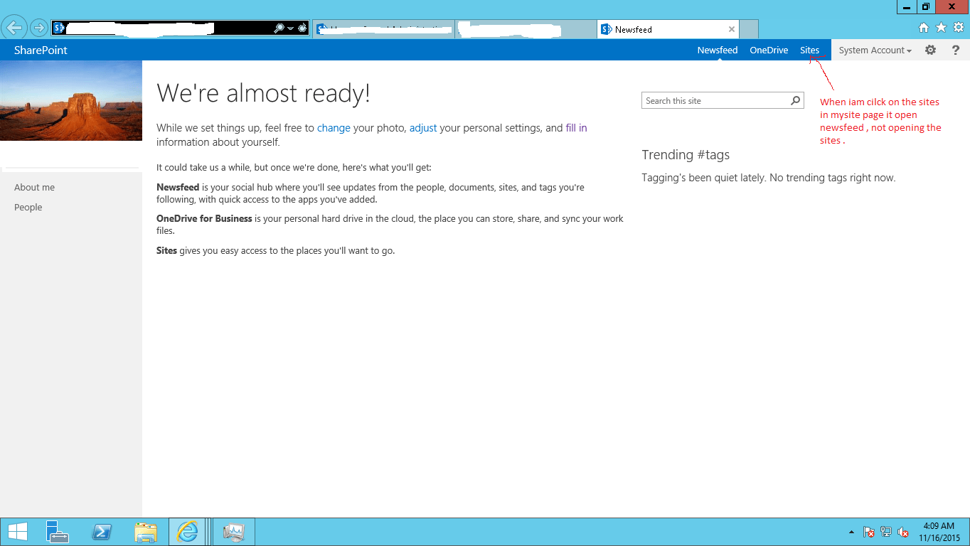Click the search magnifier in the address bar
This screenshot has height=546, width=970.
pyautogui.click(x=279, y=28)
